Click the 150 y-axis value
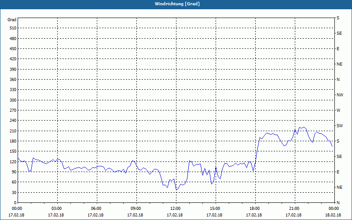Viewport: 352px width, 220px height. click(x=13, y=151)
